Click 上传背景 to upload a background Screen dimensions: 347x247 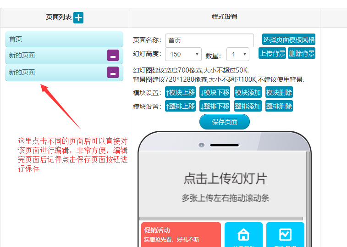pyautogui.click(x=272, y=53)
